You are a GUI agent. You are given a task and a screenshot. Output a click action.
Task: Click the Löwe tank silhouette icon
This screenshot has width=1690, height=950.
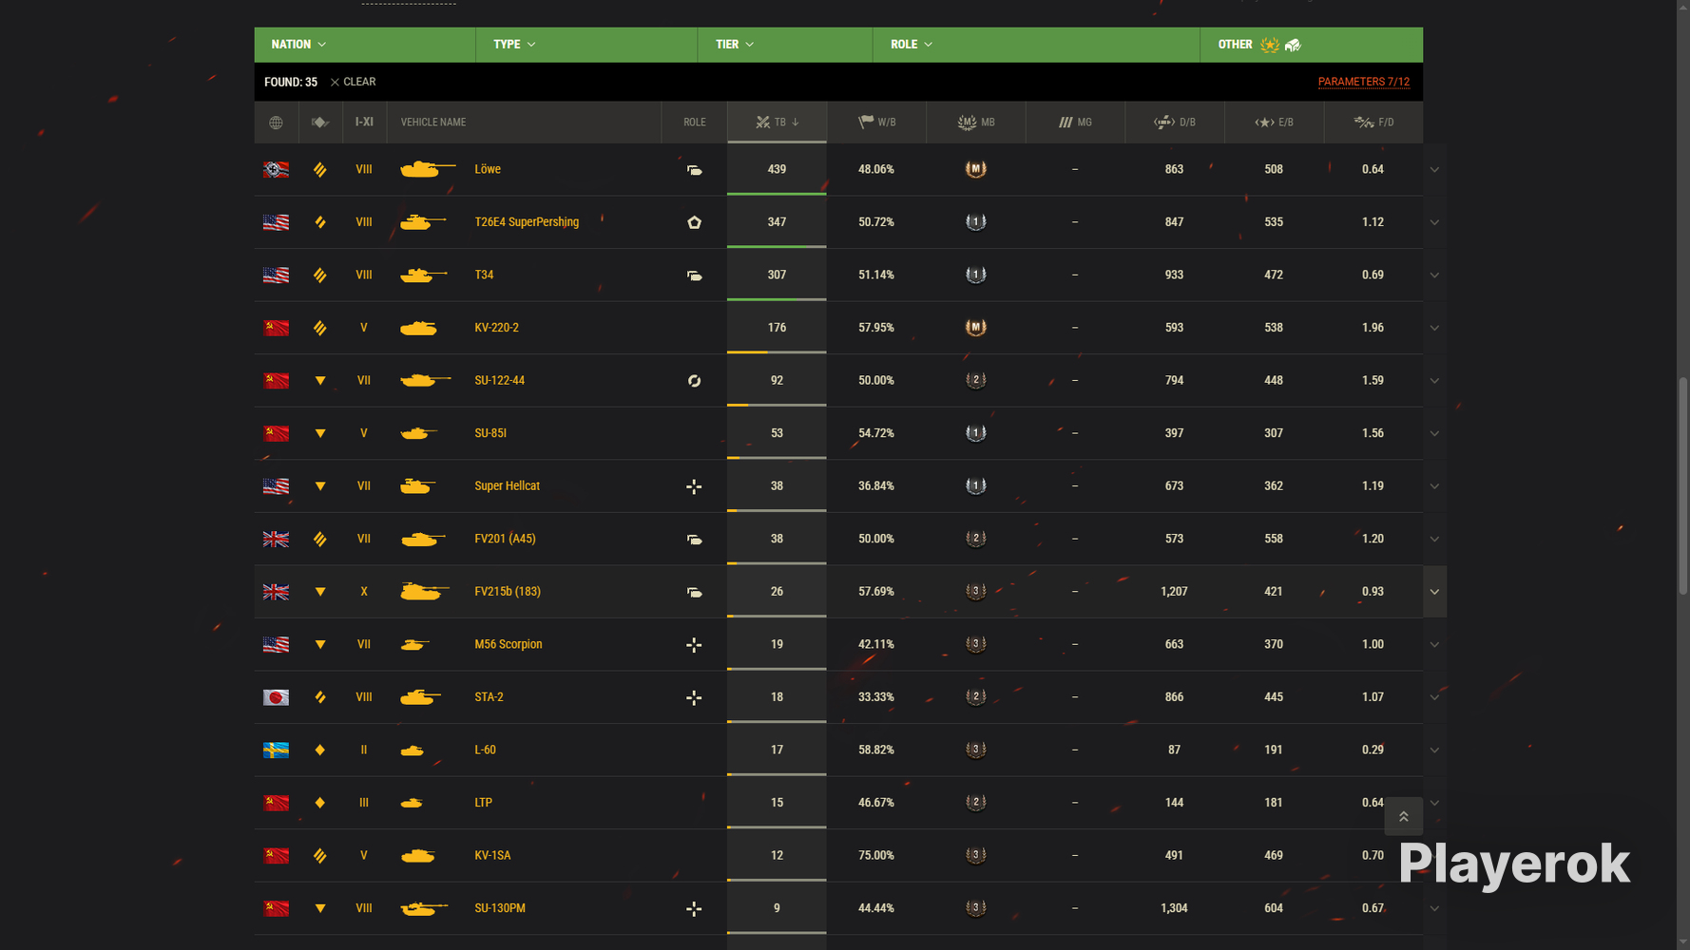(428, 169)
